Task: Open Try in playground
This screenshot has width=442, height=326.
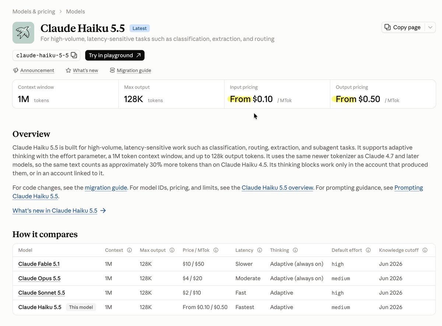Action: 115,55
